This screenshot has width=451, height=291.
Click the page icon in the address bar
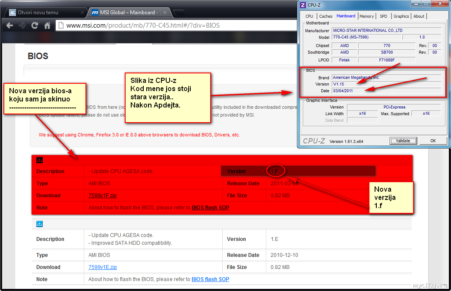(x=61, y=25)
